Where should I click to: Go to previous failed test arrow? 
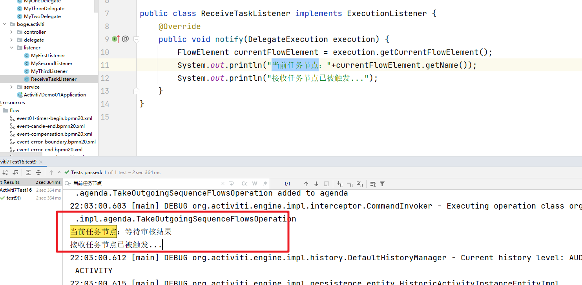51,172
